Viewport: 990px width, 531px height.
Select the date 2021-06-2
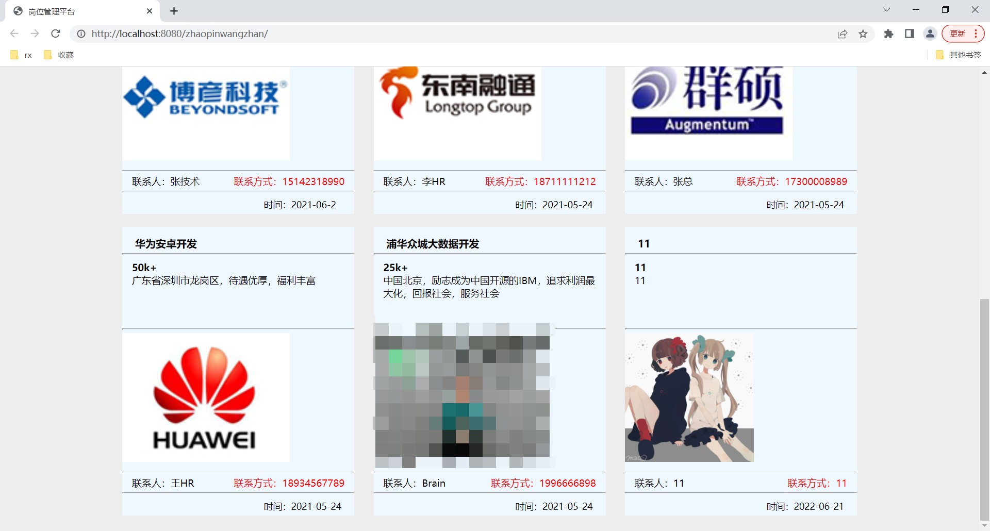(x=313, y=205)
